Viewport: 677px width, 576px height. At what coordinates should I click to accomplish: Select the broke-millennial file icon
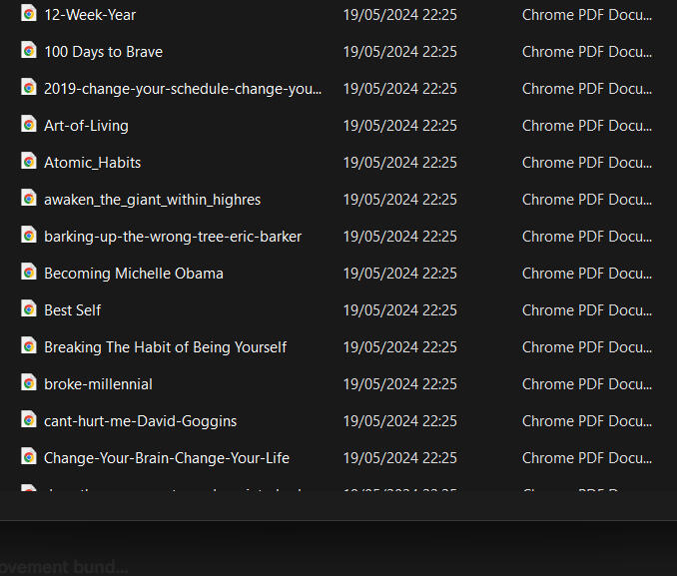29,383
